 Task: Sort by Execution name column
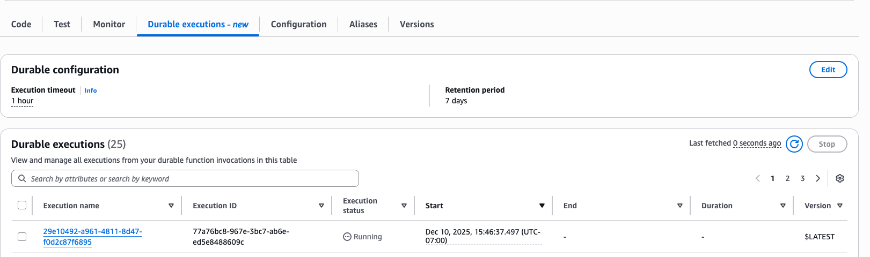pyautogui.click(x=171, y=206)
